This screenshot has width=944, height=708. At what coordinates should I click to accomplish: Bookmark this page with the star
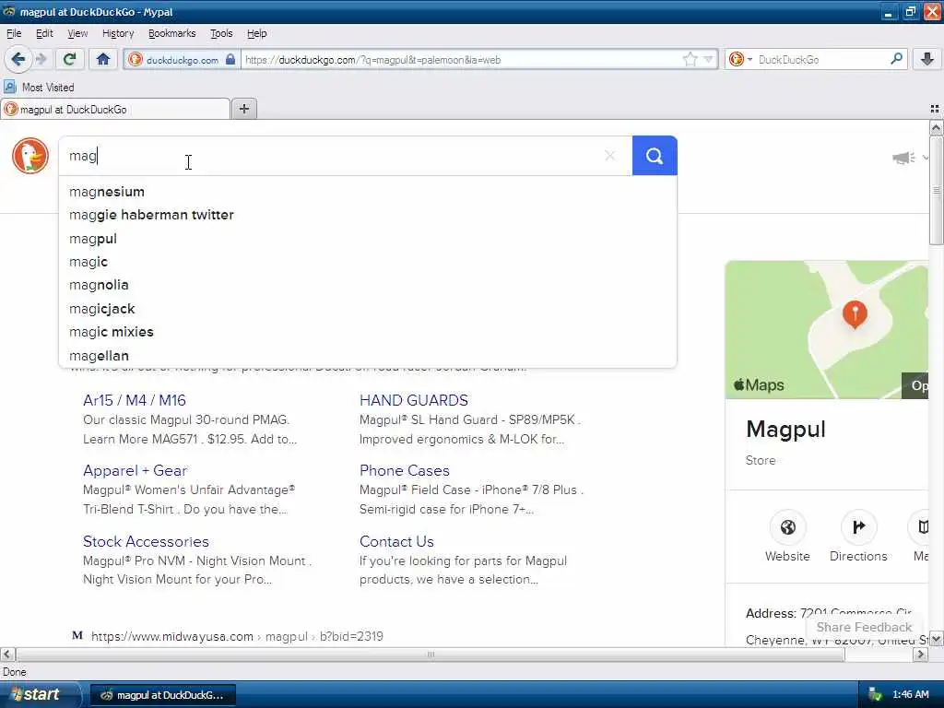690,59
